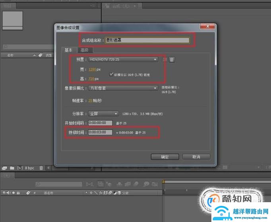Click the collapse transformations switch column icon
This screenshot has height=222, width=271.
click(91, 193)
